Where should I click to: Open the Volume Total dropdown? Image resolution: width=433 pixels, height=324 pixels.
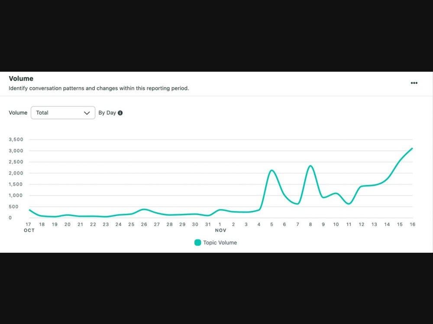[63, 113]
